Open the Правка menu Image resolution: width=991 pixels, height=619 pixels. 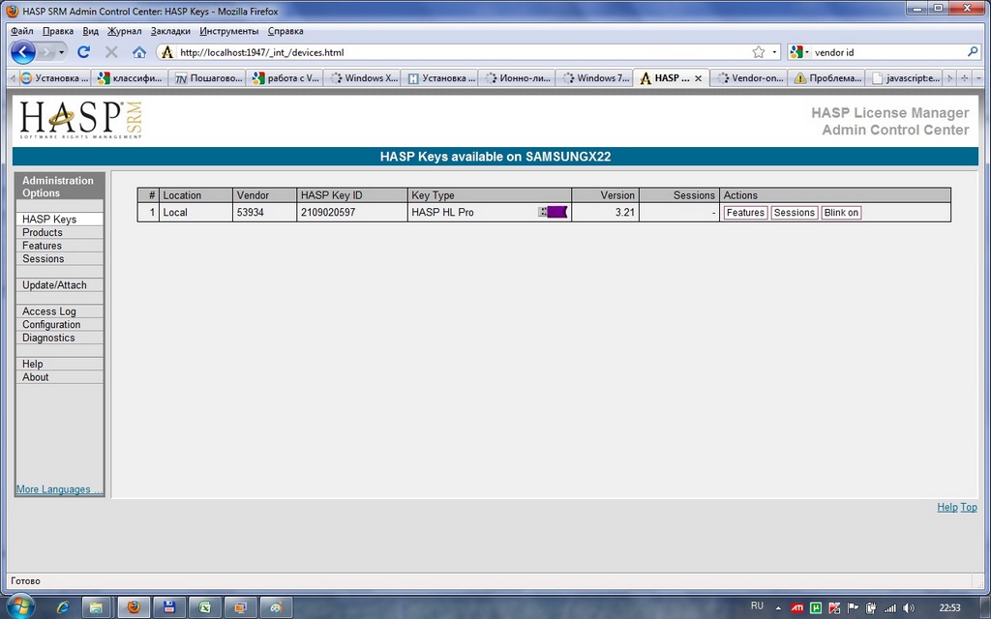click(57, 31)
